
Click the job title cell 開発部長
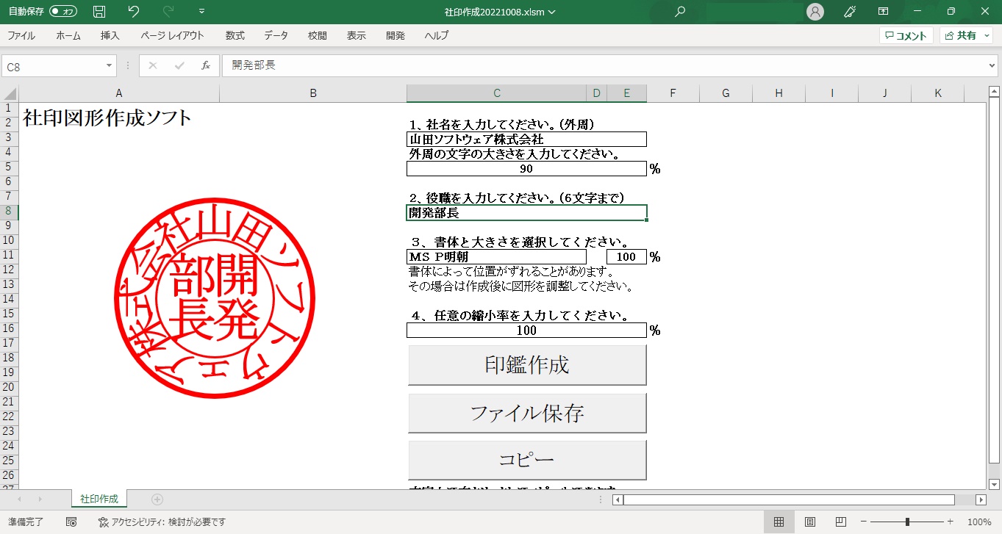click(526, 212)
